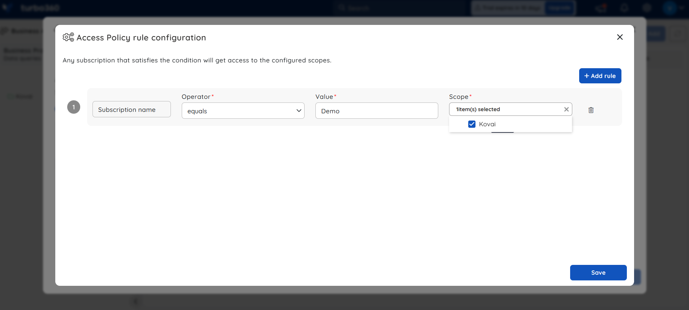Click the Value field containing Demo
Image resolution: width=689 pixels, height=310 pixels.
click(377, 111)
